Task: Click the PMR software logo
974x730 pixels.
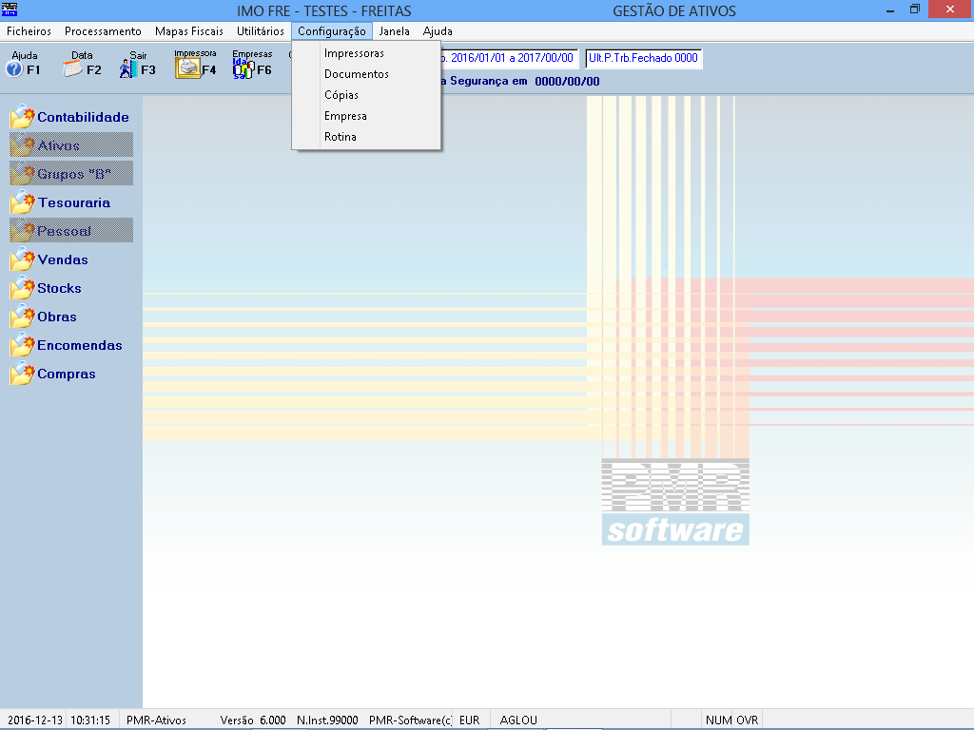Action: (675, 502)
